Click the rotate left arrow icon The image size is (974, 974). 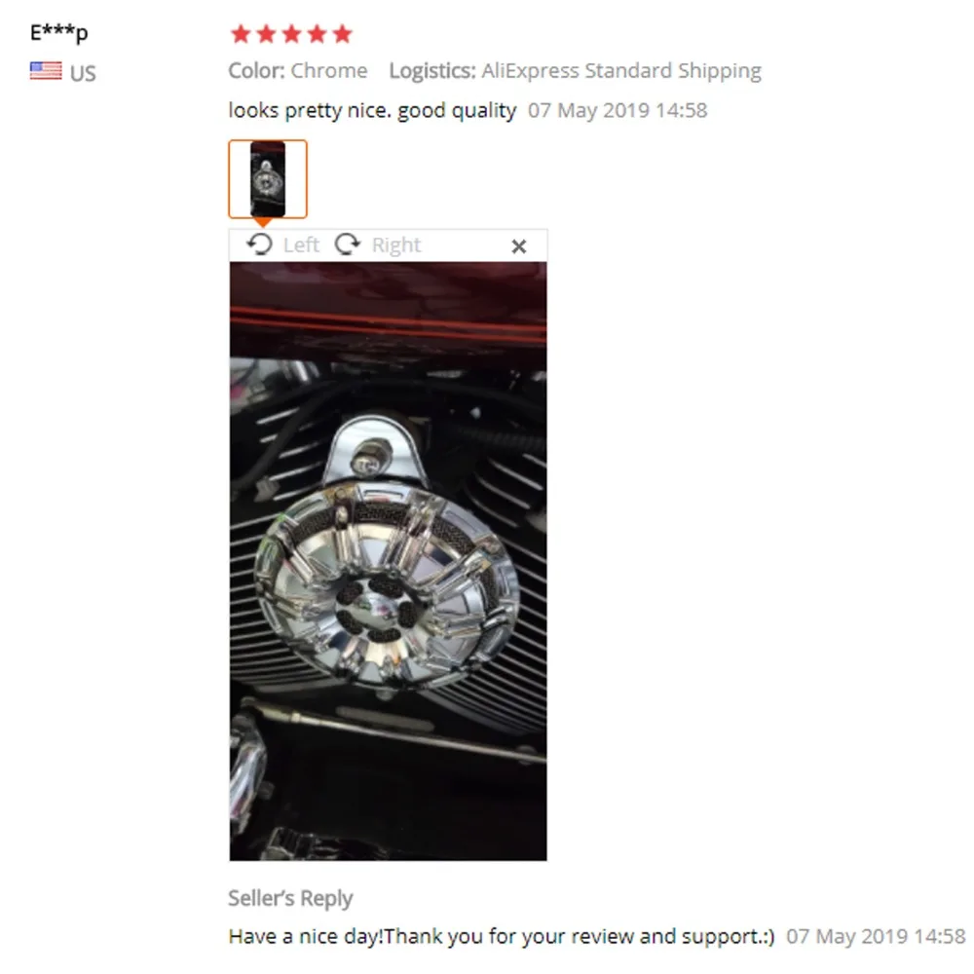click(260, 244)
